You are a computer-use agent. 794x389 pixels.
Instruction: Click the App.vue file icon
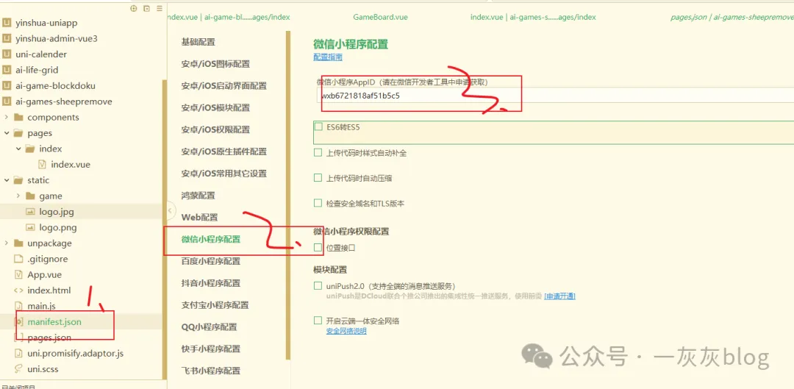18,275
